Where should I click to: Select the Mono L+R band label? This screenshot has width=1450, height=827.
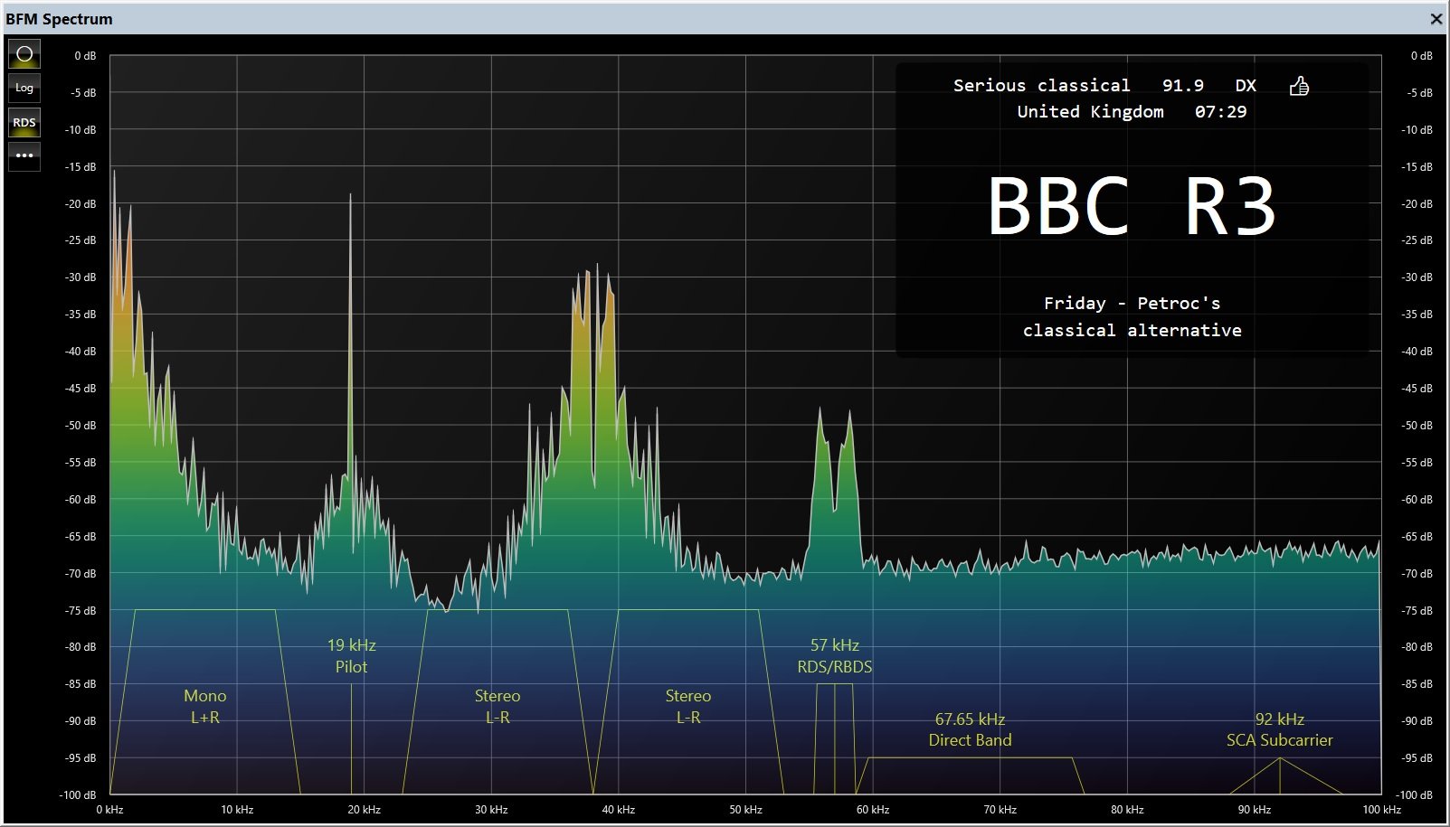tap(205, 707)
